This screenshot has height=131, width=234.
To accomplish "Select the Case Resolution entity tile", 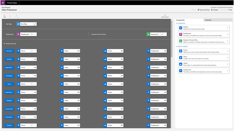I will [x=9, y=92].
